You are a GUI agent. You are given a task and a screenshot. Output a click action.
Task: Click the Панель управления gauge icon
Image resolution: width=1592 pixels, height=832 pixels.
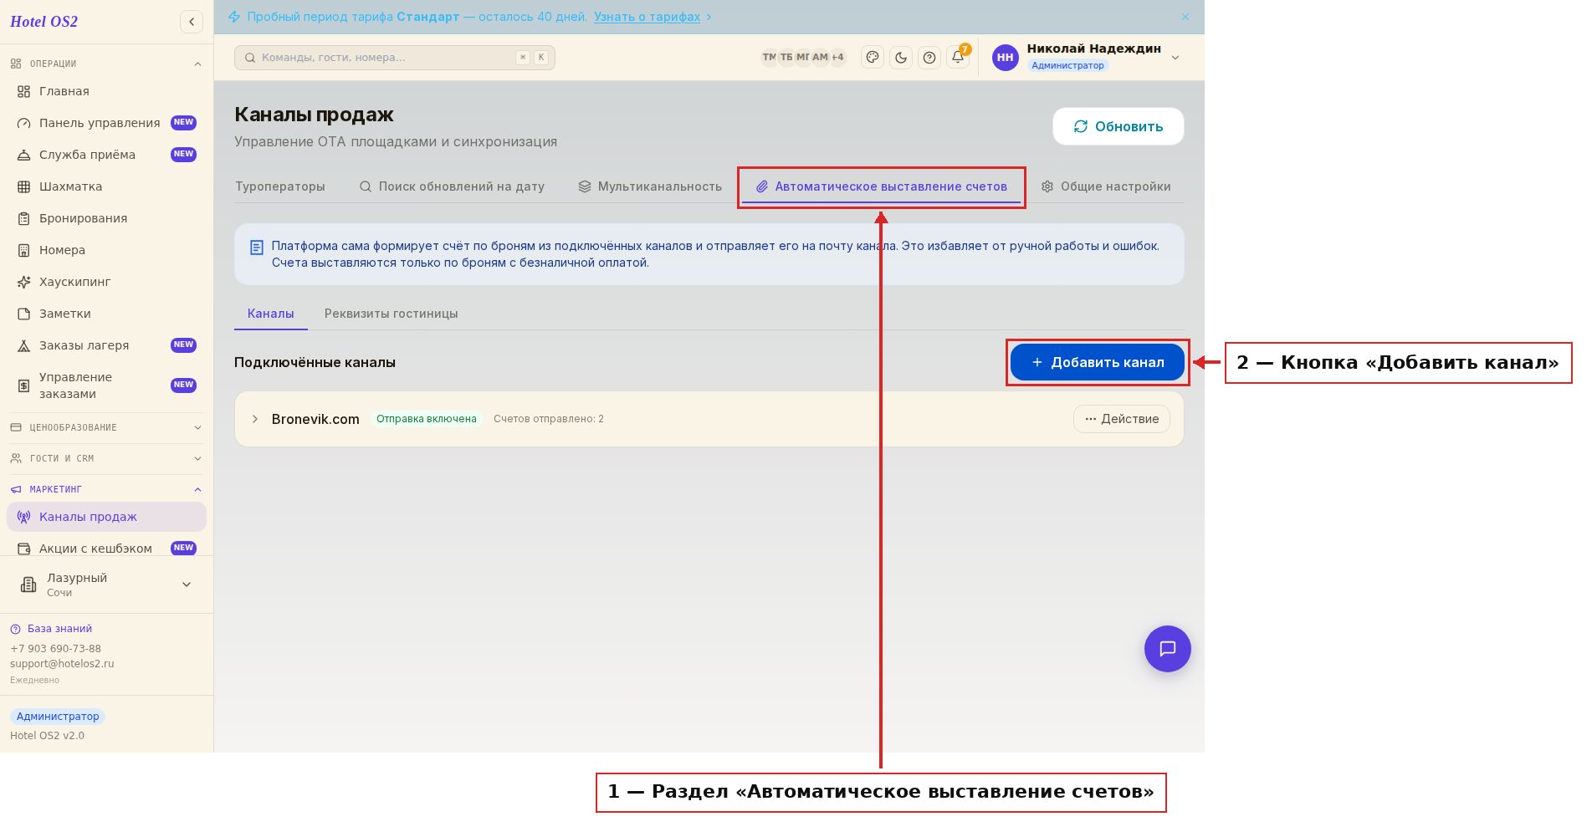(x=24, y=123)
